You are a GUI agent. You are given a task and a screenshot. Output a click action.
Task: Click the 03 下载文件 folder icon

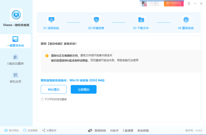click(x=141, y=20)
